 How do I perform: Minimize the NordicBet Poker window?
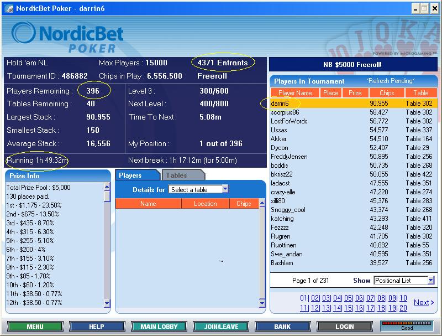[415, 9]
